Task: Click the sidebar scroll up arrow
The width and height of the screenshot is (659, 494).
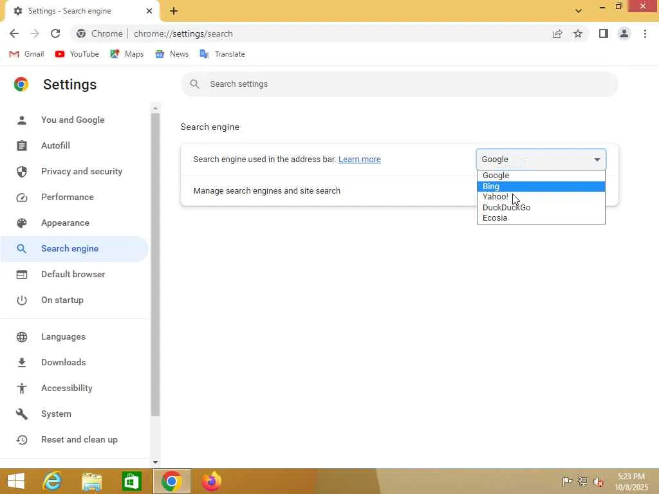Action: pyautogui.click(x=156, y=108)
